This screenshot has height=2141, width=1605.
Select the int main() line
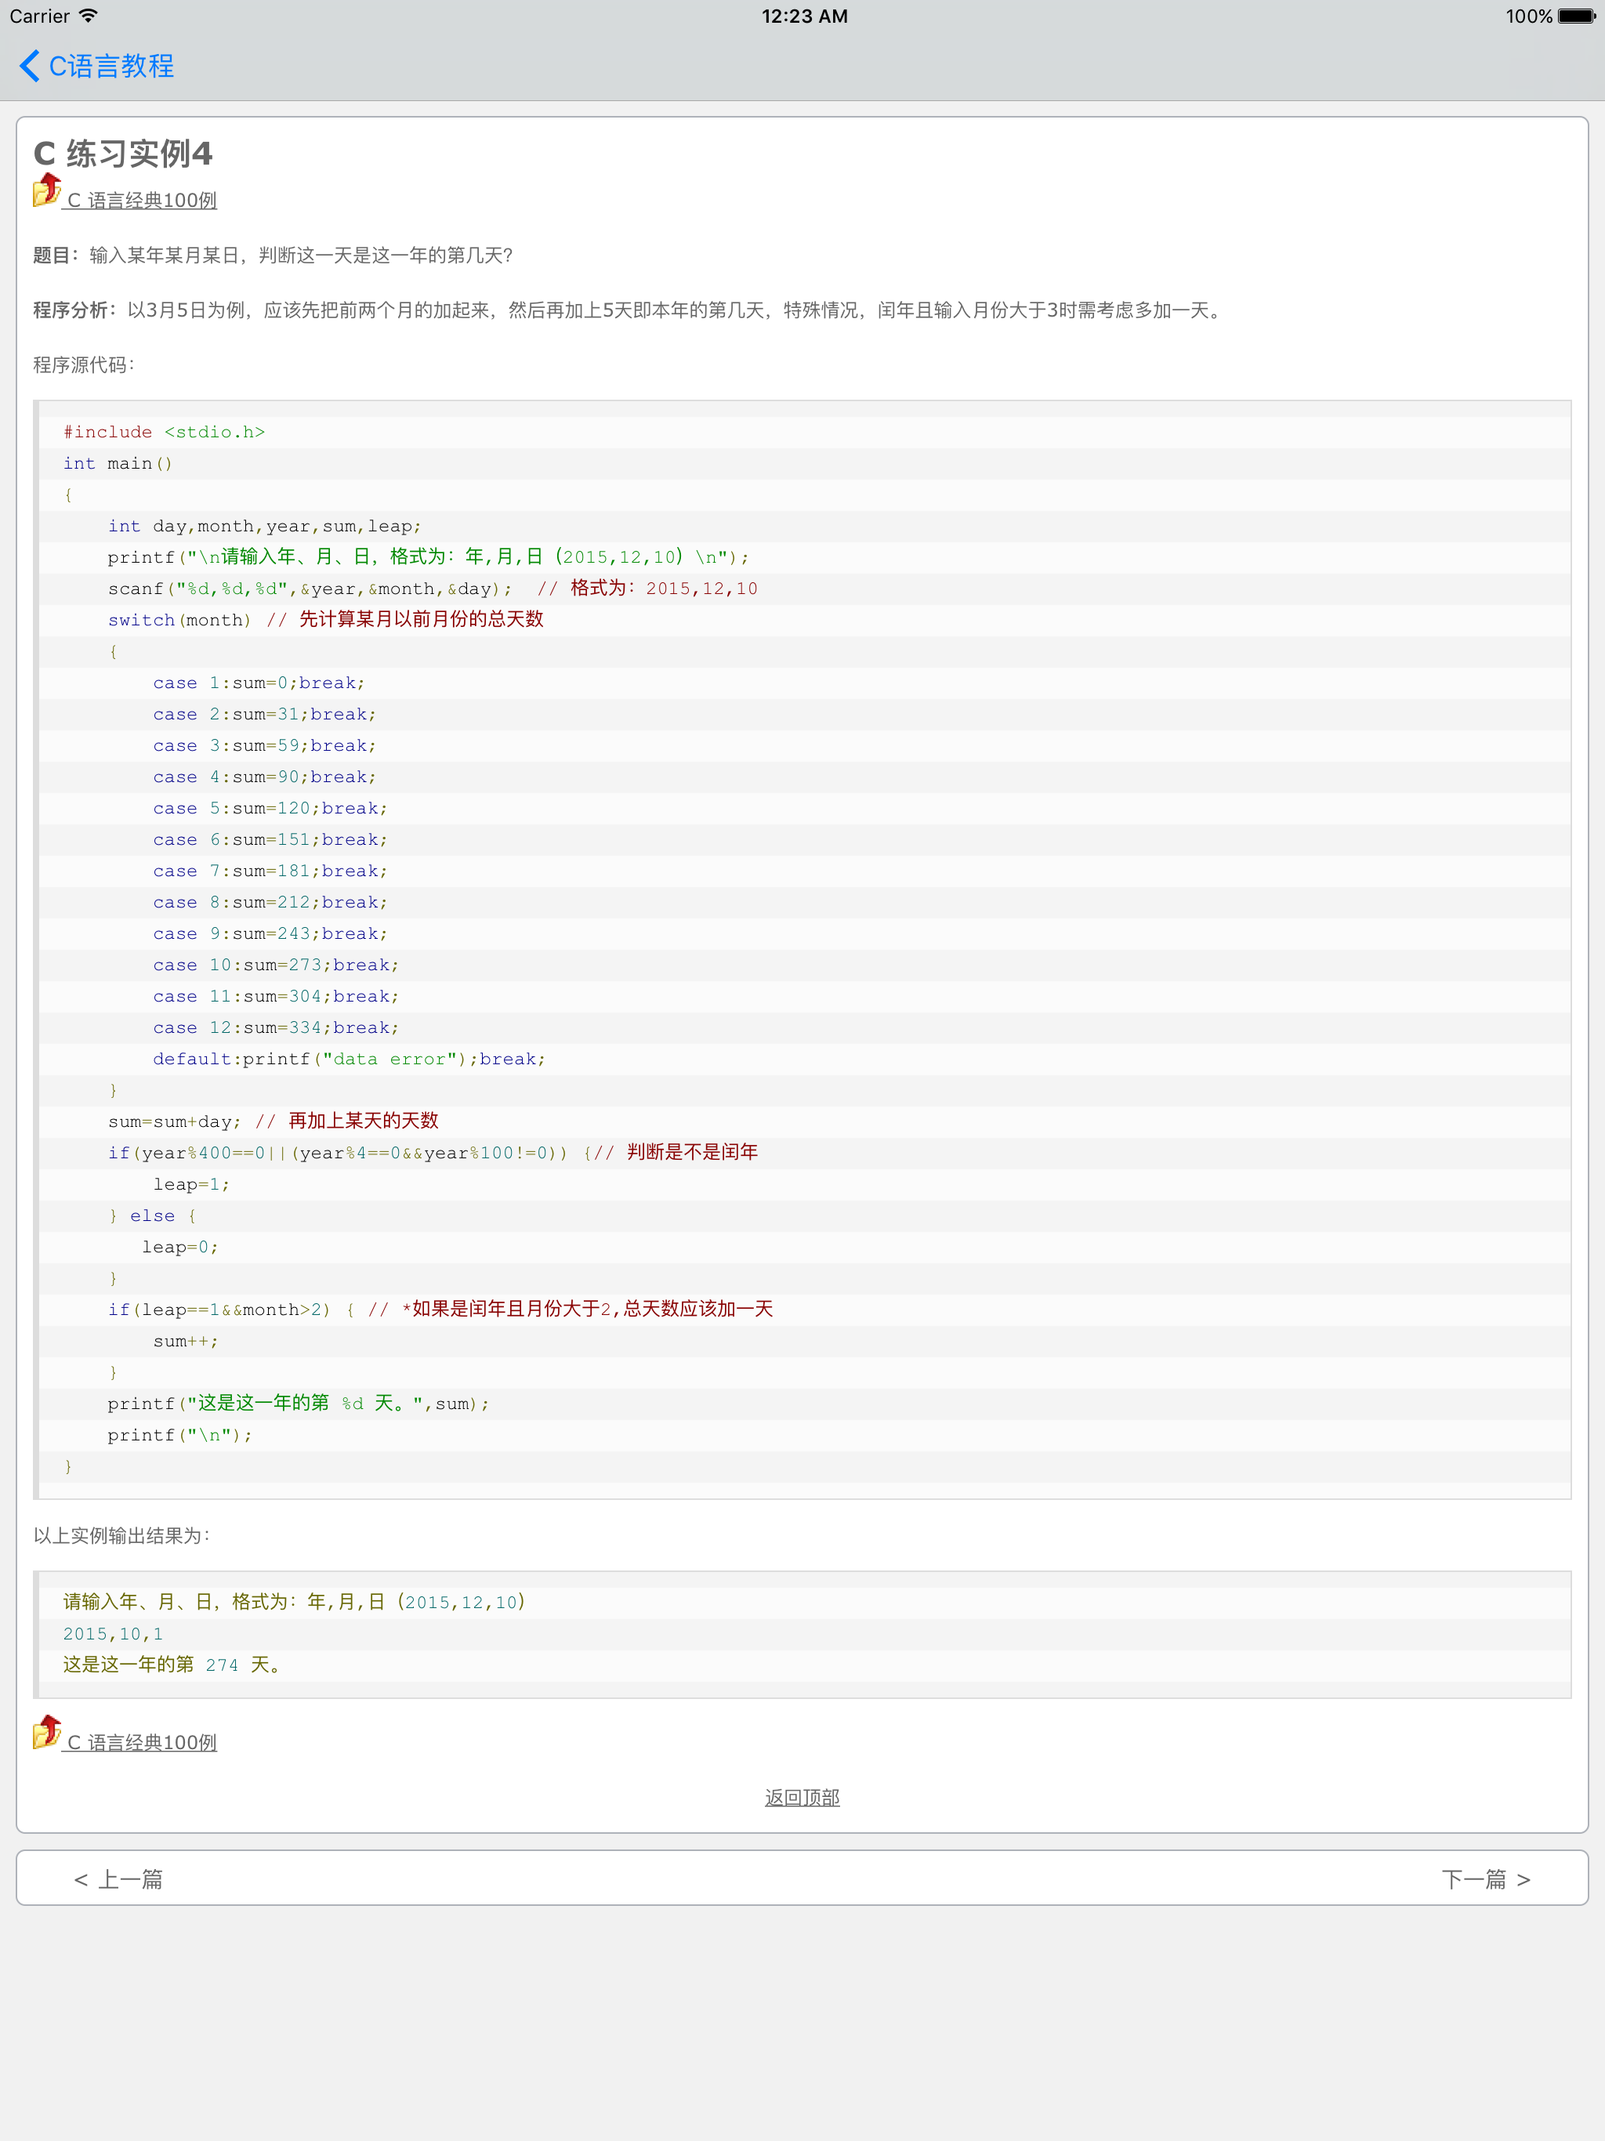(x=118, y=464)
